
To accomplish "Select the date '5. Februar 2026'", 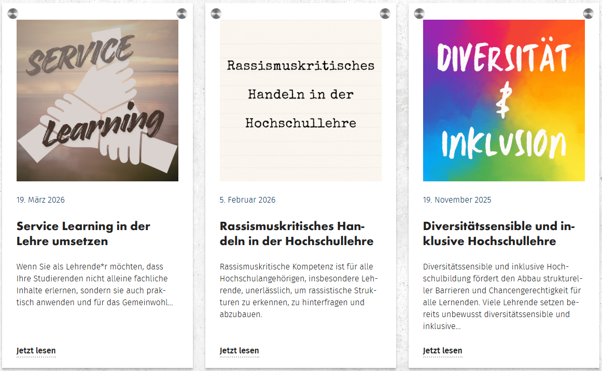I will (246, 199).
